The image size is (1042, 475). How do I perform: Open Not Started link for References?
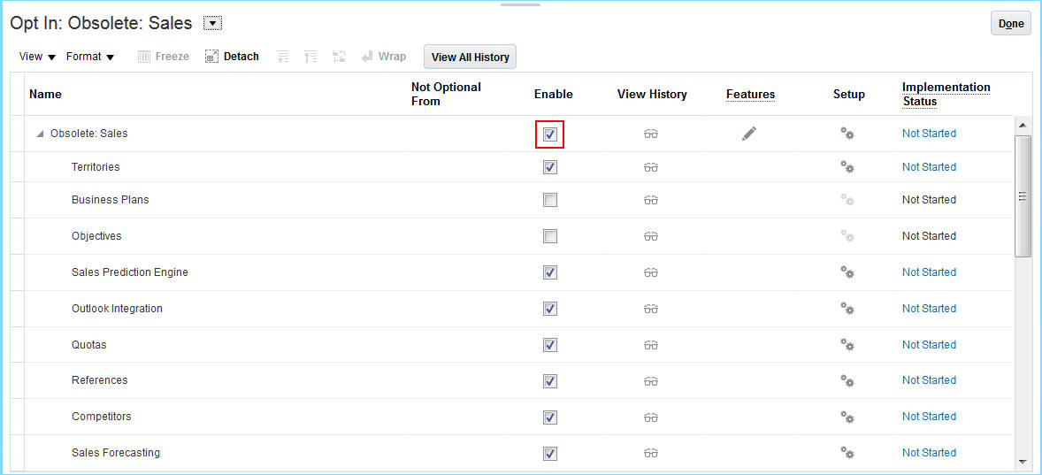[x=929, y=380]
